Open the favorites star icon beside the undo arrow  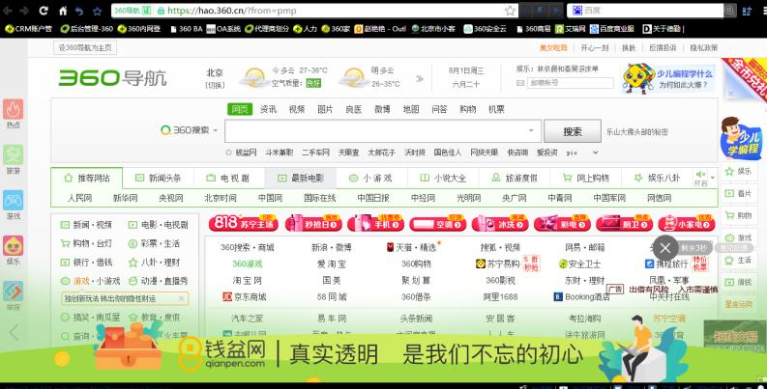pyautogui.click(x=98, y=11)
